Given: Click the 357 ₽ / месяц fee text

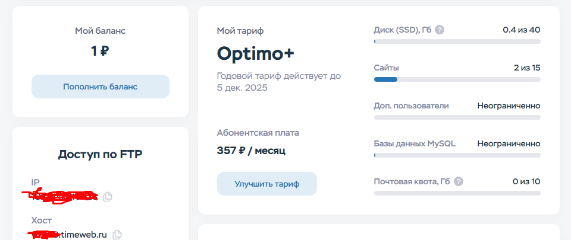Looking at the screenshot, I should [x=251, y=151].
